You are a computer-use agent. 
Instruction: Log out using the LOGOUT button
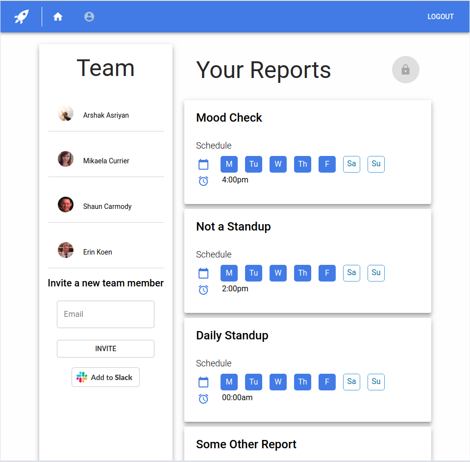[440, 17]
